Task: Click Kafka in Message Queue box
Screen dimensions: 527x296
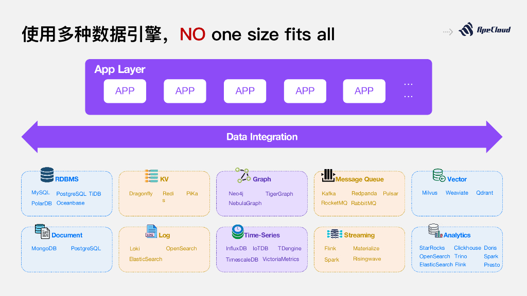Action: coord(328,194)
